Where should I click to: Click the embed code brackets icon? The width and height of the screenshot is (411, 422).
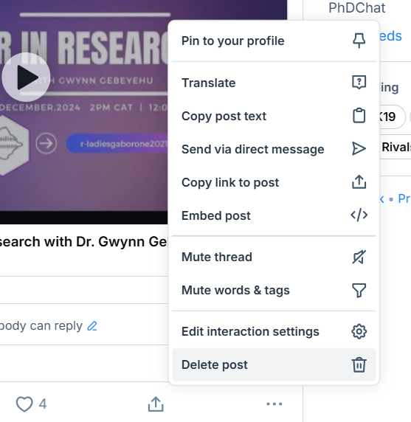[x=359, y=215]
